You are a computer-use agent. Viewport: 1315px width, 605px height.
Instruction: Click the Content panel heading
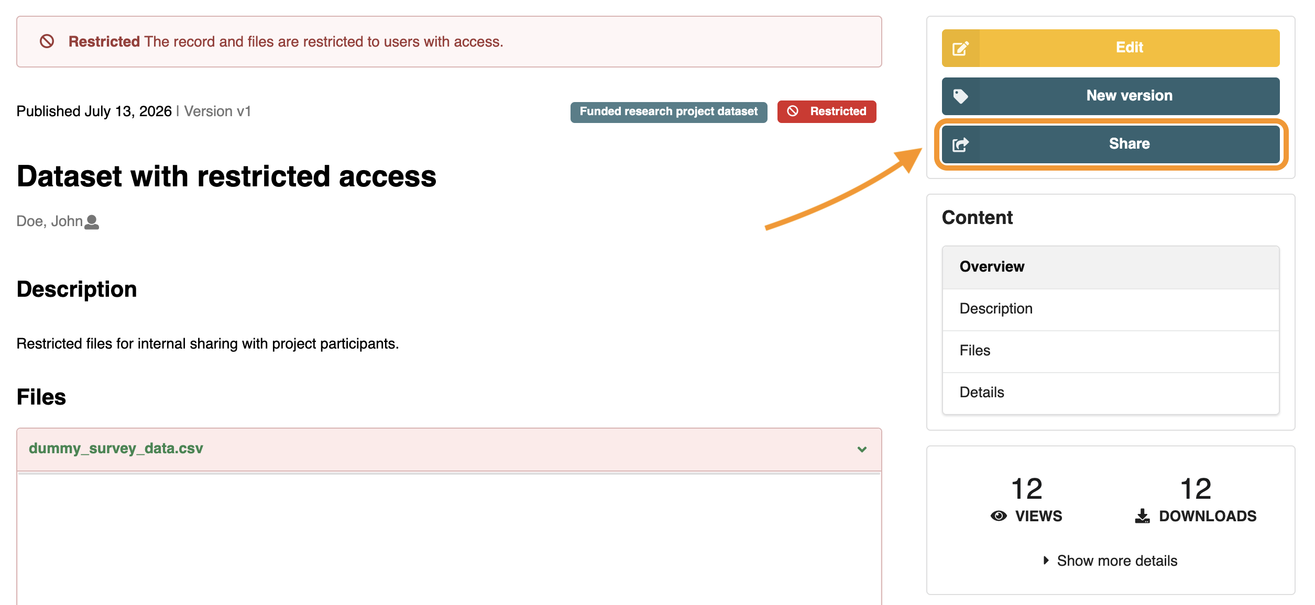coord(977,218)
